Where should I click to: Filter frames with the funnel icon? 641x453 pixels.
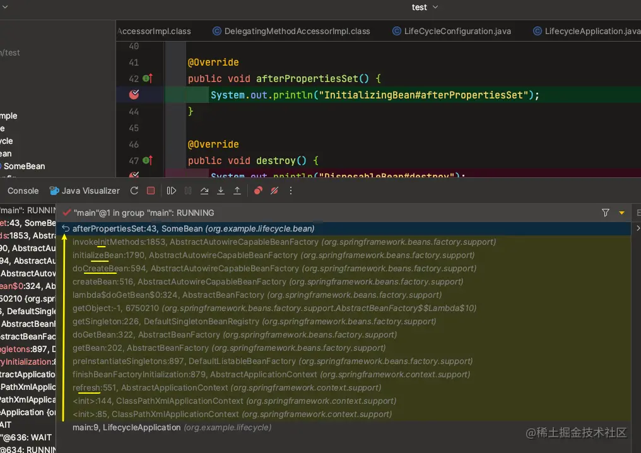pos(606,213)
